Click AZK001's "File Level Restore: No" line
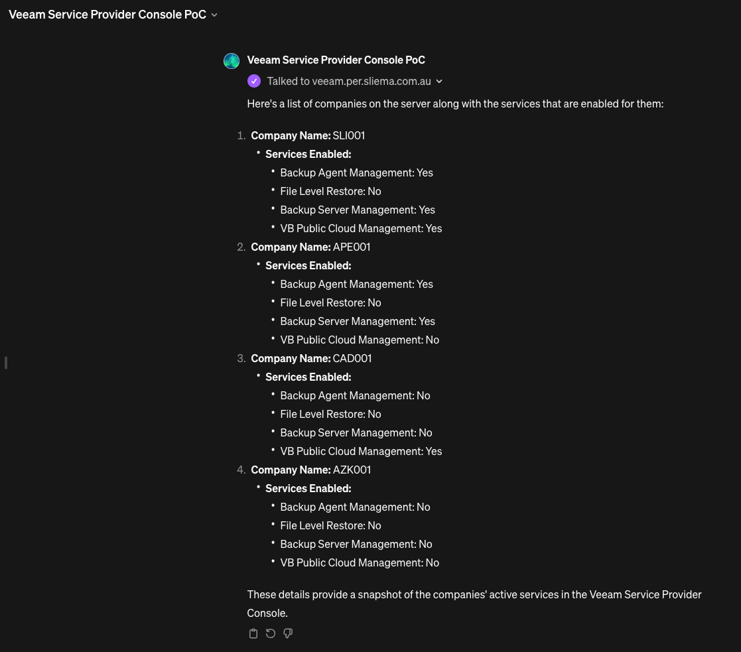Image resolution: width=741 pixels, height=652 pixels. [330, 525]
